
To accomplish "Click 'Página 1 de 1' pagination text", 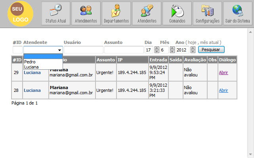I will 25,103.
